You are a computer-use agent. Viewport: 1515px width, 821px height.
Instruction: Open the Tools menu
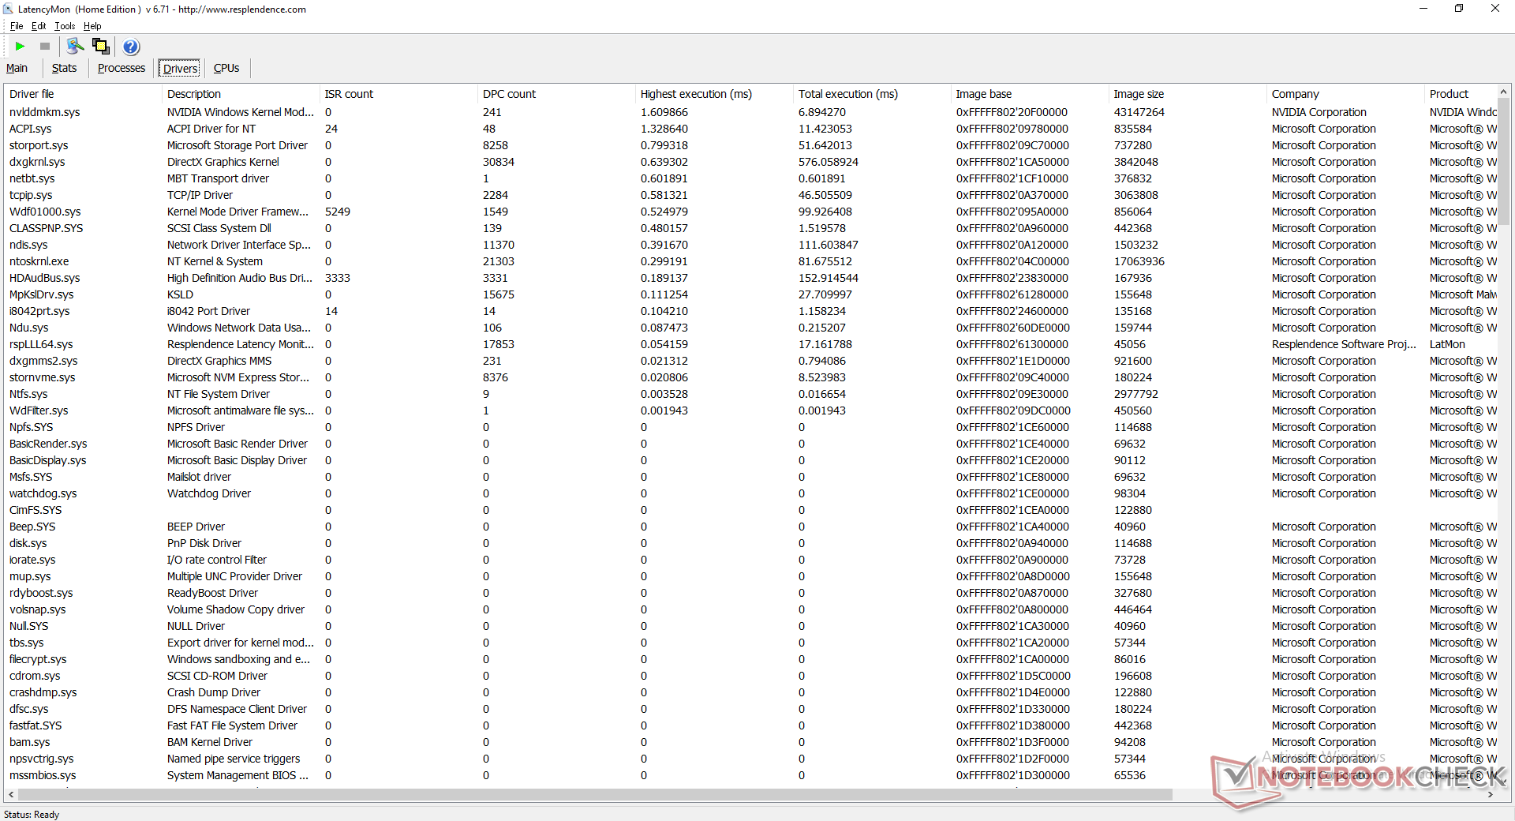(65, 26)
